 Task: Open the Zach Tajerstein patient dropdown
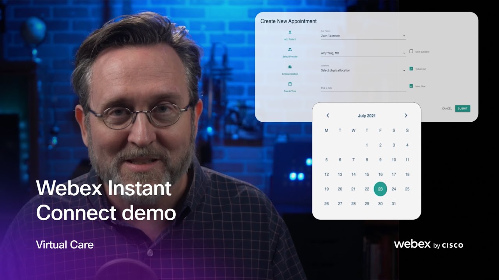(x=363, y=36)
